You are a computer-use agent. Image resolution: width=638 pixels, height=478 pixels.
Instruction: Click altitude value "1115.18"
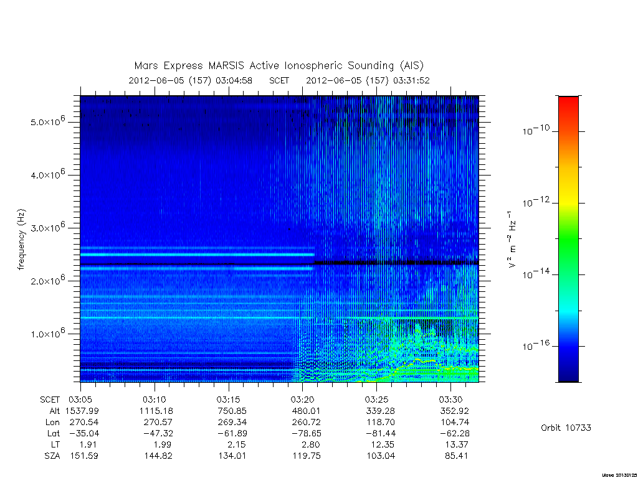[x=156, y=411]
